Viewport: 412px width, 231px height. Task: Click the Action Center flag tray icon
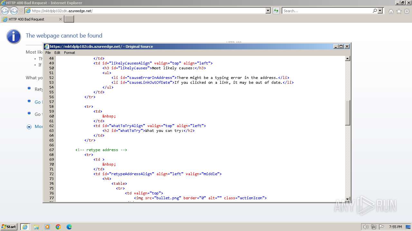[x=381, y=227]
